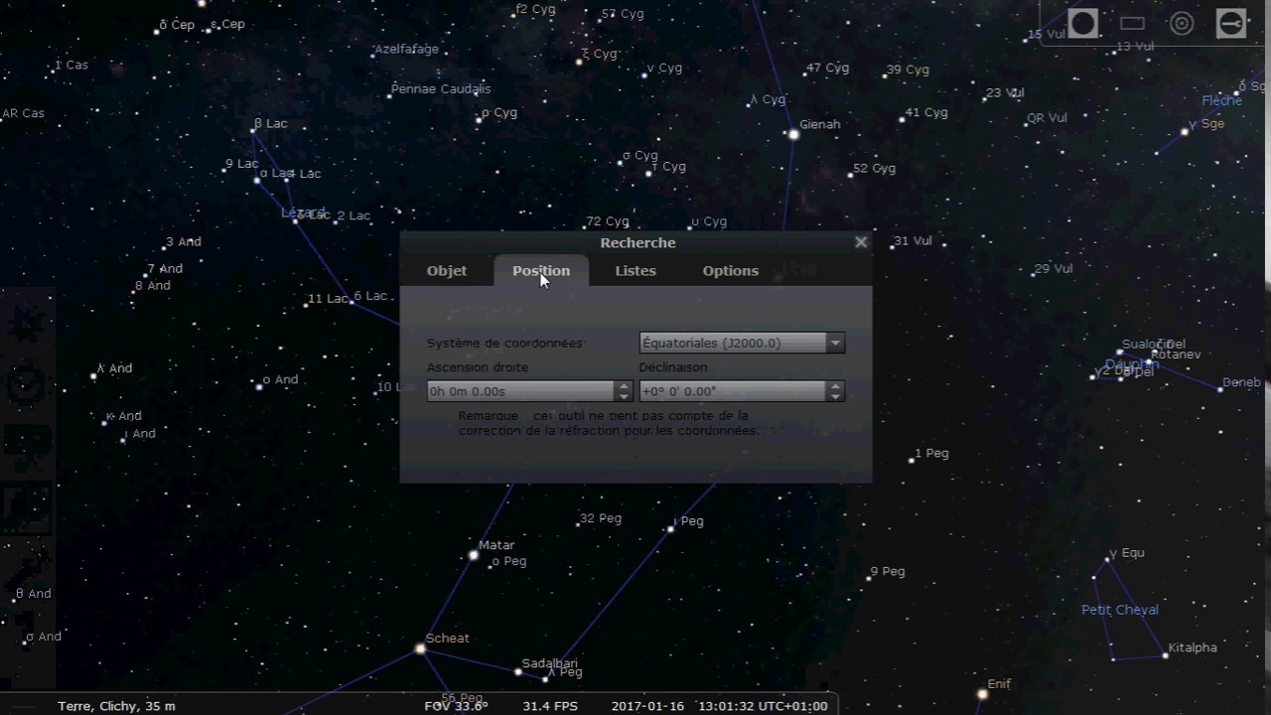This screenshot has height=715, width=1271.
Task: Decrease Ascension droite with down arrow
Action: [x=625, y=396]
